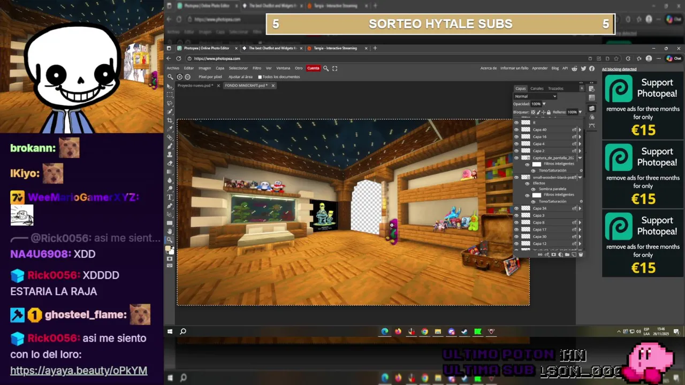685x385 pixels.
Task: Select the Move tool in Photopea toolbar
Action: tap(170, 86)
